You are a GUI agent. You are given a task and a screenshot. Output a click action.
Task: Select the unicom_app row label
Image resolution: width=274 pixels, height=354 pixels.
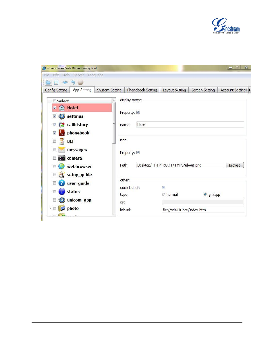coord(79,200)
